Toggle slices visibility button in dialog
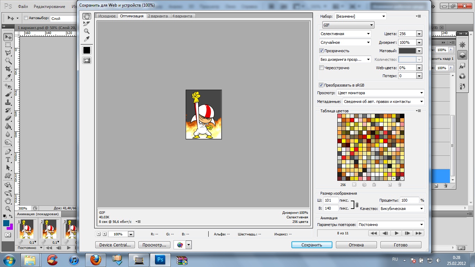The width and height of the screenshot is (475, 267). point(87,60)
